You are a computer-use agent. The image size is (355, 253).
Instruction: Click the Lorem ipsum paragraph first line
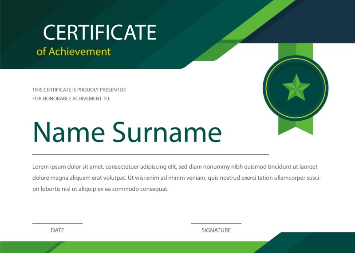pyautogui.click(x=175, y=167)
